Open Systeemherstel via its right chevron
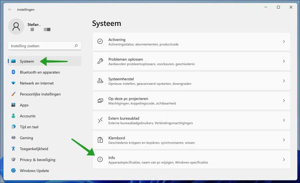The image size is (300, 183). pos(284,81)
